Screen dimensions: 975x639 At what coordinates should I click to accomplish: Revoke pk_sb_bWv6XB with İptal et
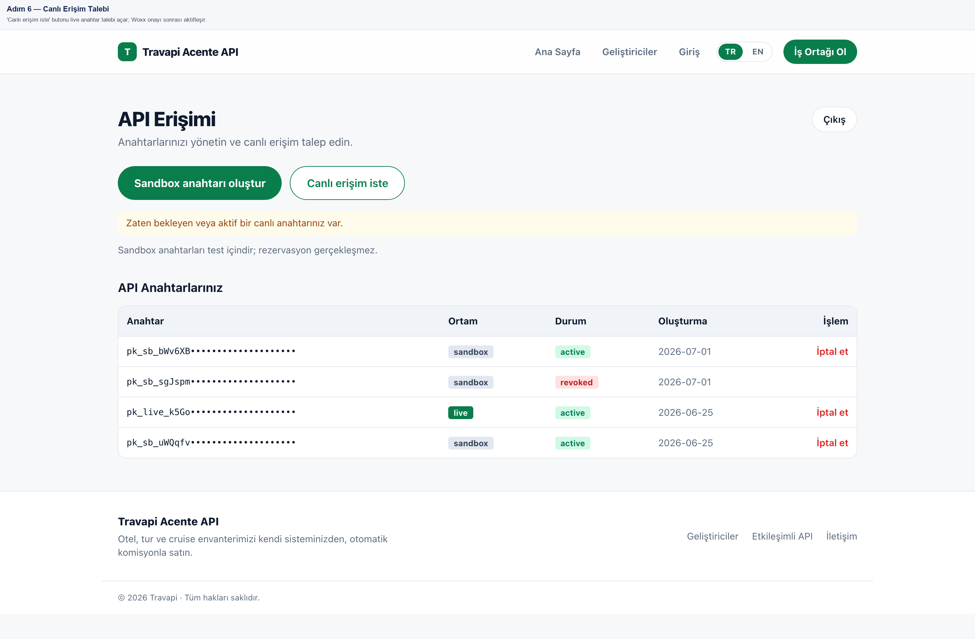(832, 351)
